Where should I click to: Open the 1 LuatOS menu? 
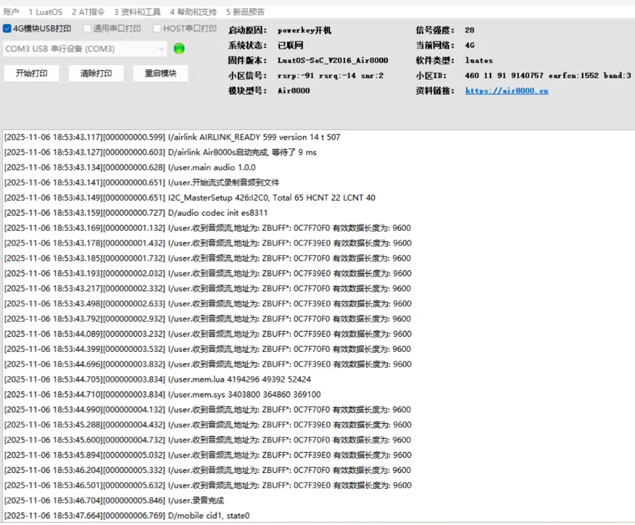click(x=45, y=12)
